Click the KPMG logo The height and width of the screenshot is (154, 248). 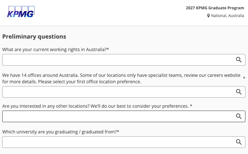pos(21,12)
